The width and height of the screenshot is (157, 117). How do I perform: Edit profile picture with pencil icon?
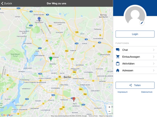click(x=142, y=23)
